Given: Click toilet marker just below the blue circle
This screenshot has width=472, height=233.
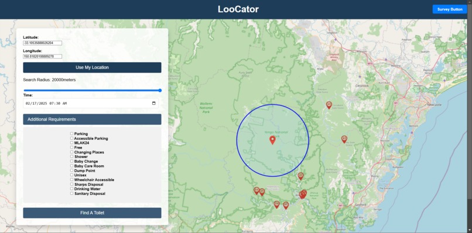Looking at the screenshot, I should (x=300, y=176).
